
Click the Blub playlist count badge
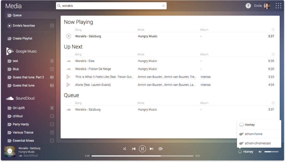tap(52, 69)
